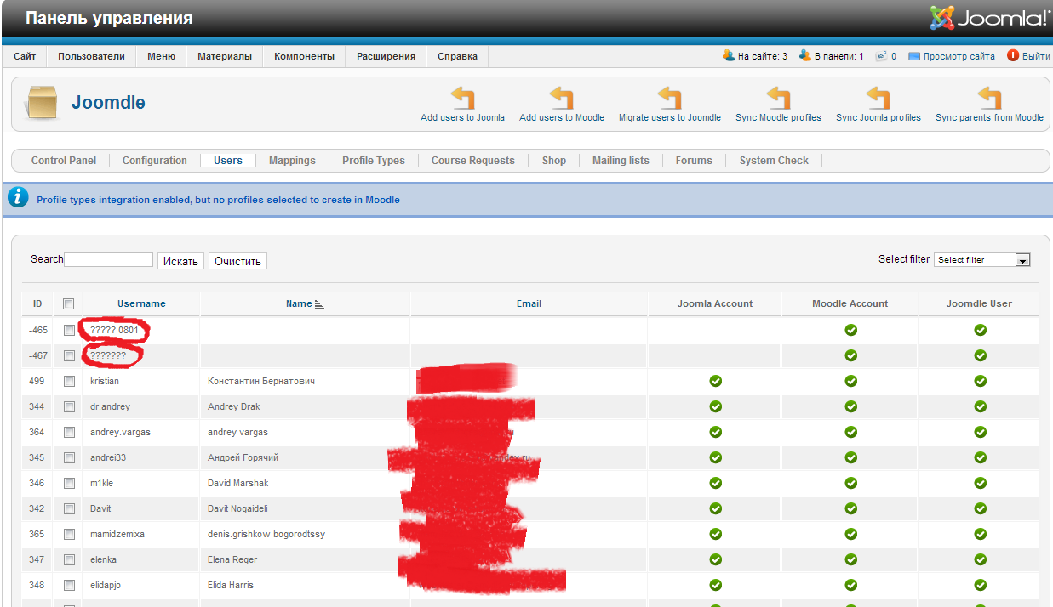The height and width of the screenshot is (607, 1053).
Task: Click the Joomdle box logo icon
Action: (41, 103)
